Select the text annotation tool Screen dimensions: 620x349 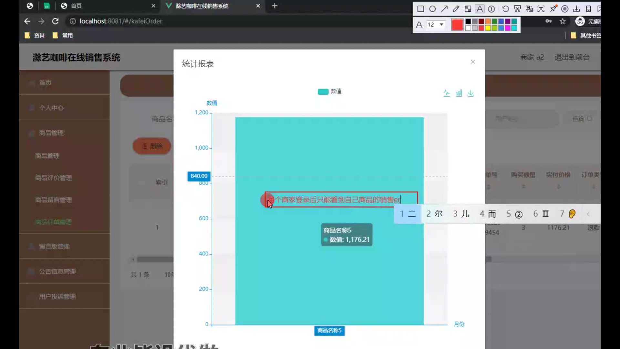tap(480, 9)
